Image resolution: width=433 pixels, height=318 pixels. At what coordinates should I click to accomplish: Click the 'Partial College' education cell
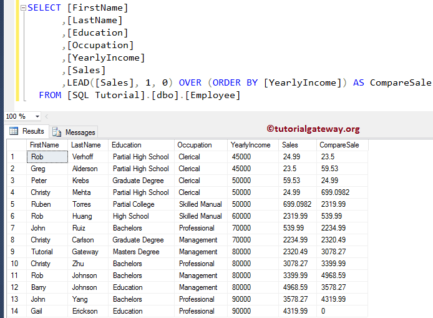tap(141, 204)
